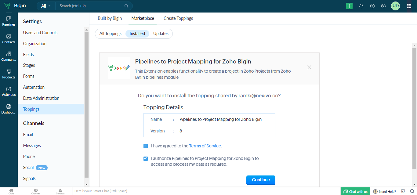
Task: Switch to Built by Bigin tab
Action: (110, 18)
